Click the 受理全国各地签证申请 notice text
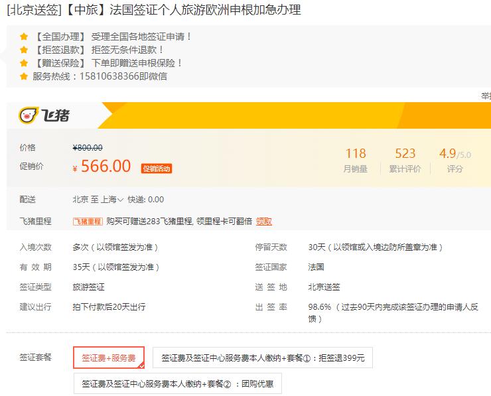 coord(141,36)
